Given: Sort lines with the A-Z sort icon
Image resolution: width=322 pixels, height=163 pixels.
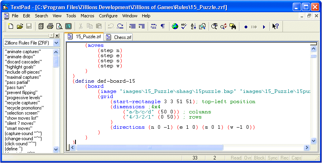Looking at the screenshot, I should coord(193,26).
